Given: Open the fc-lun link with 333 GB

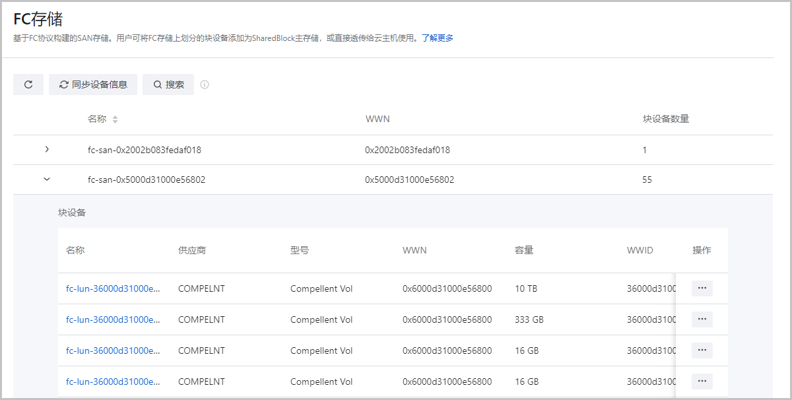Looking at the screenshot, I should click(113, 320).
